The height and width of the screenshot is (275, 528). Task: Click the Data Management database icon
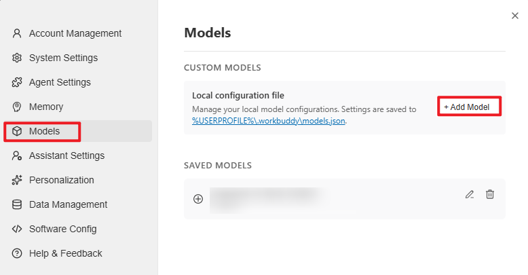click(x=17, y=204)
